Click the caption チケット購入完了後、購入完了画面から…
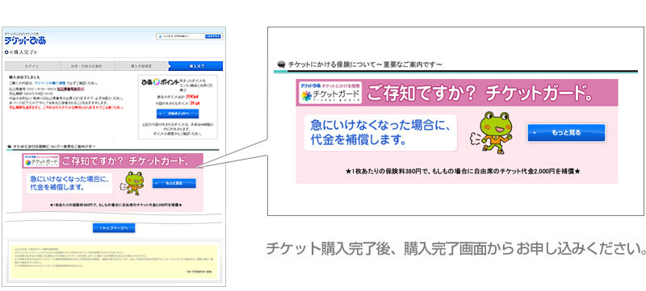Image resolution: width=646 pixels, height=291 pixels. coord(455,249)
